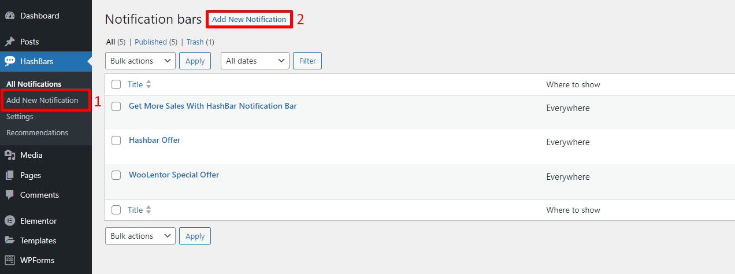This screenshot has height=274, width=735.
Task: Click the Templates folder icon
Action: [x=10, y=240]
